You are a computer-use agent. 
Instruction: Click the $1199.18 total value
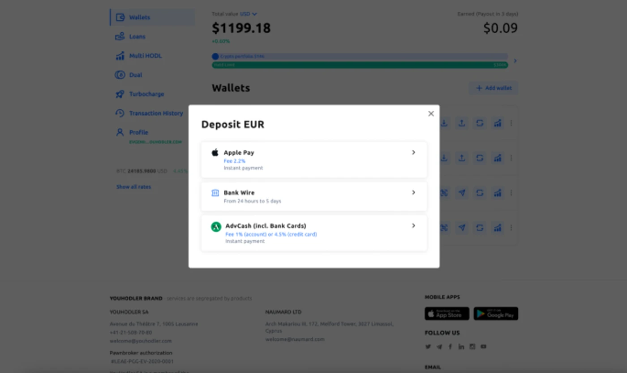(241, 28)
